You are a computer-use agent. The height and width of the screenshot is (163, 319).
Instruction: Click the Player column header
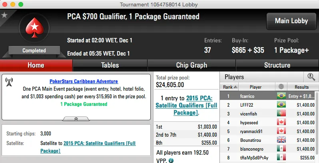[255, 87]
